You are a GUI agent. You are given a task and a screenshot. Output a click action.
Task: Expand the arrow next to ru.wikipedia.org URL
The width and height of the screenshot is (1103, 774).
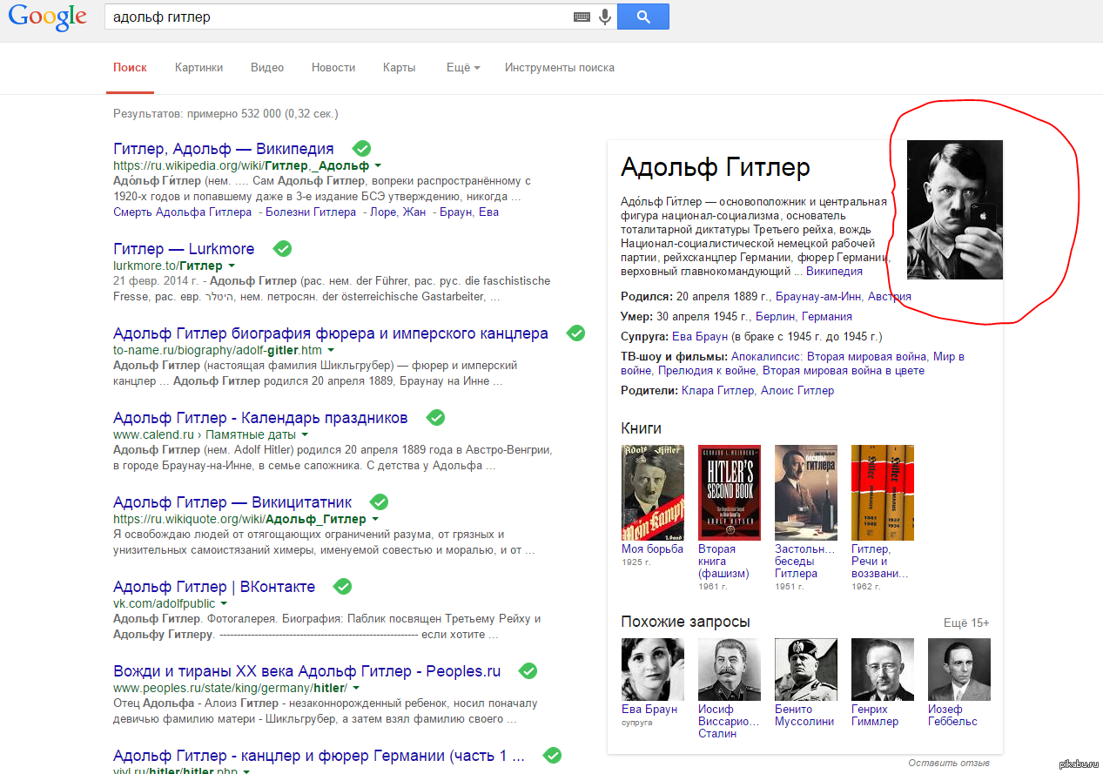378,165
